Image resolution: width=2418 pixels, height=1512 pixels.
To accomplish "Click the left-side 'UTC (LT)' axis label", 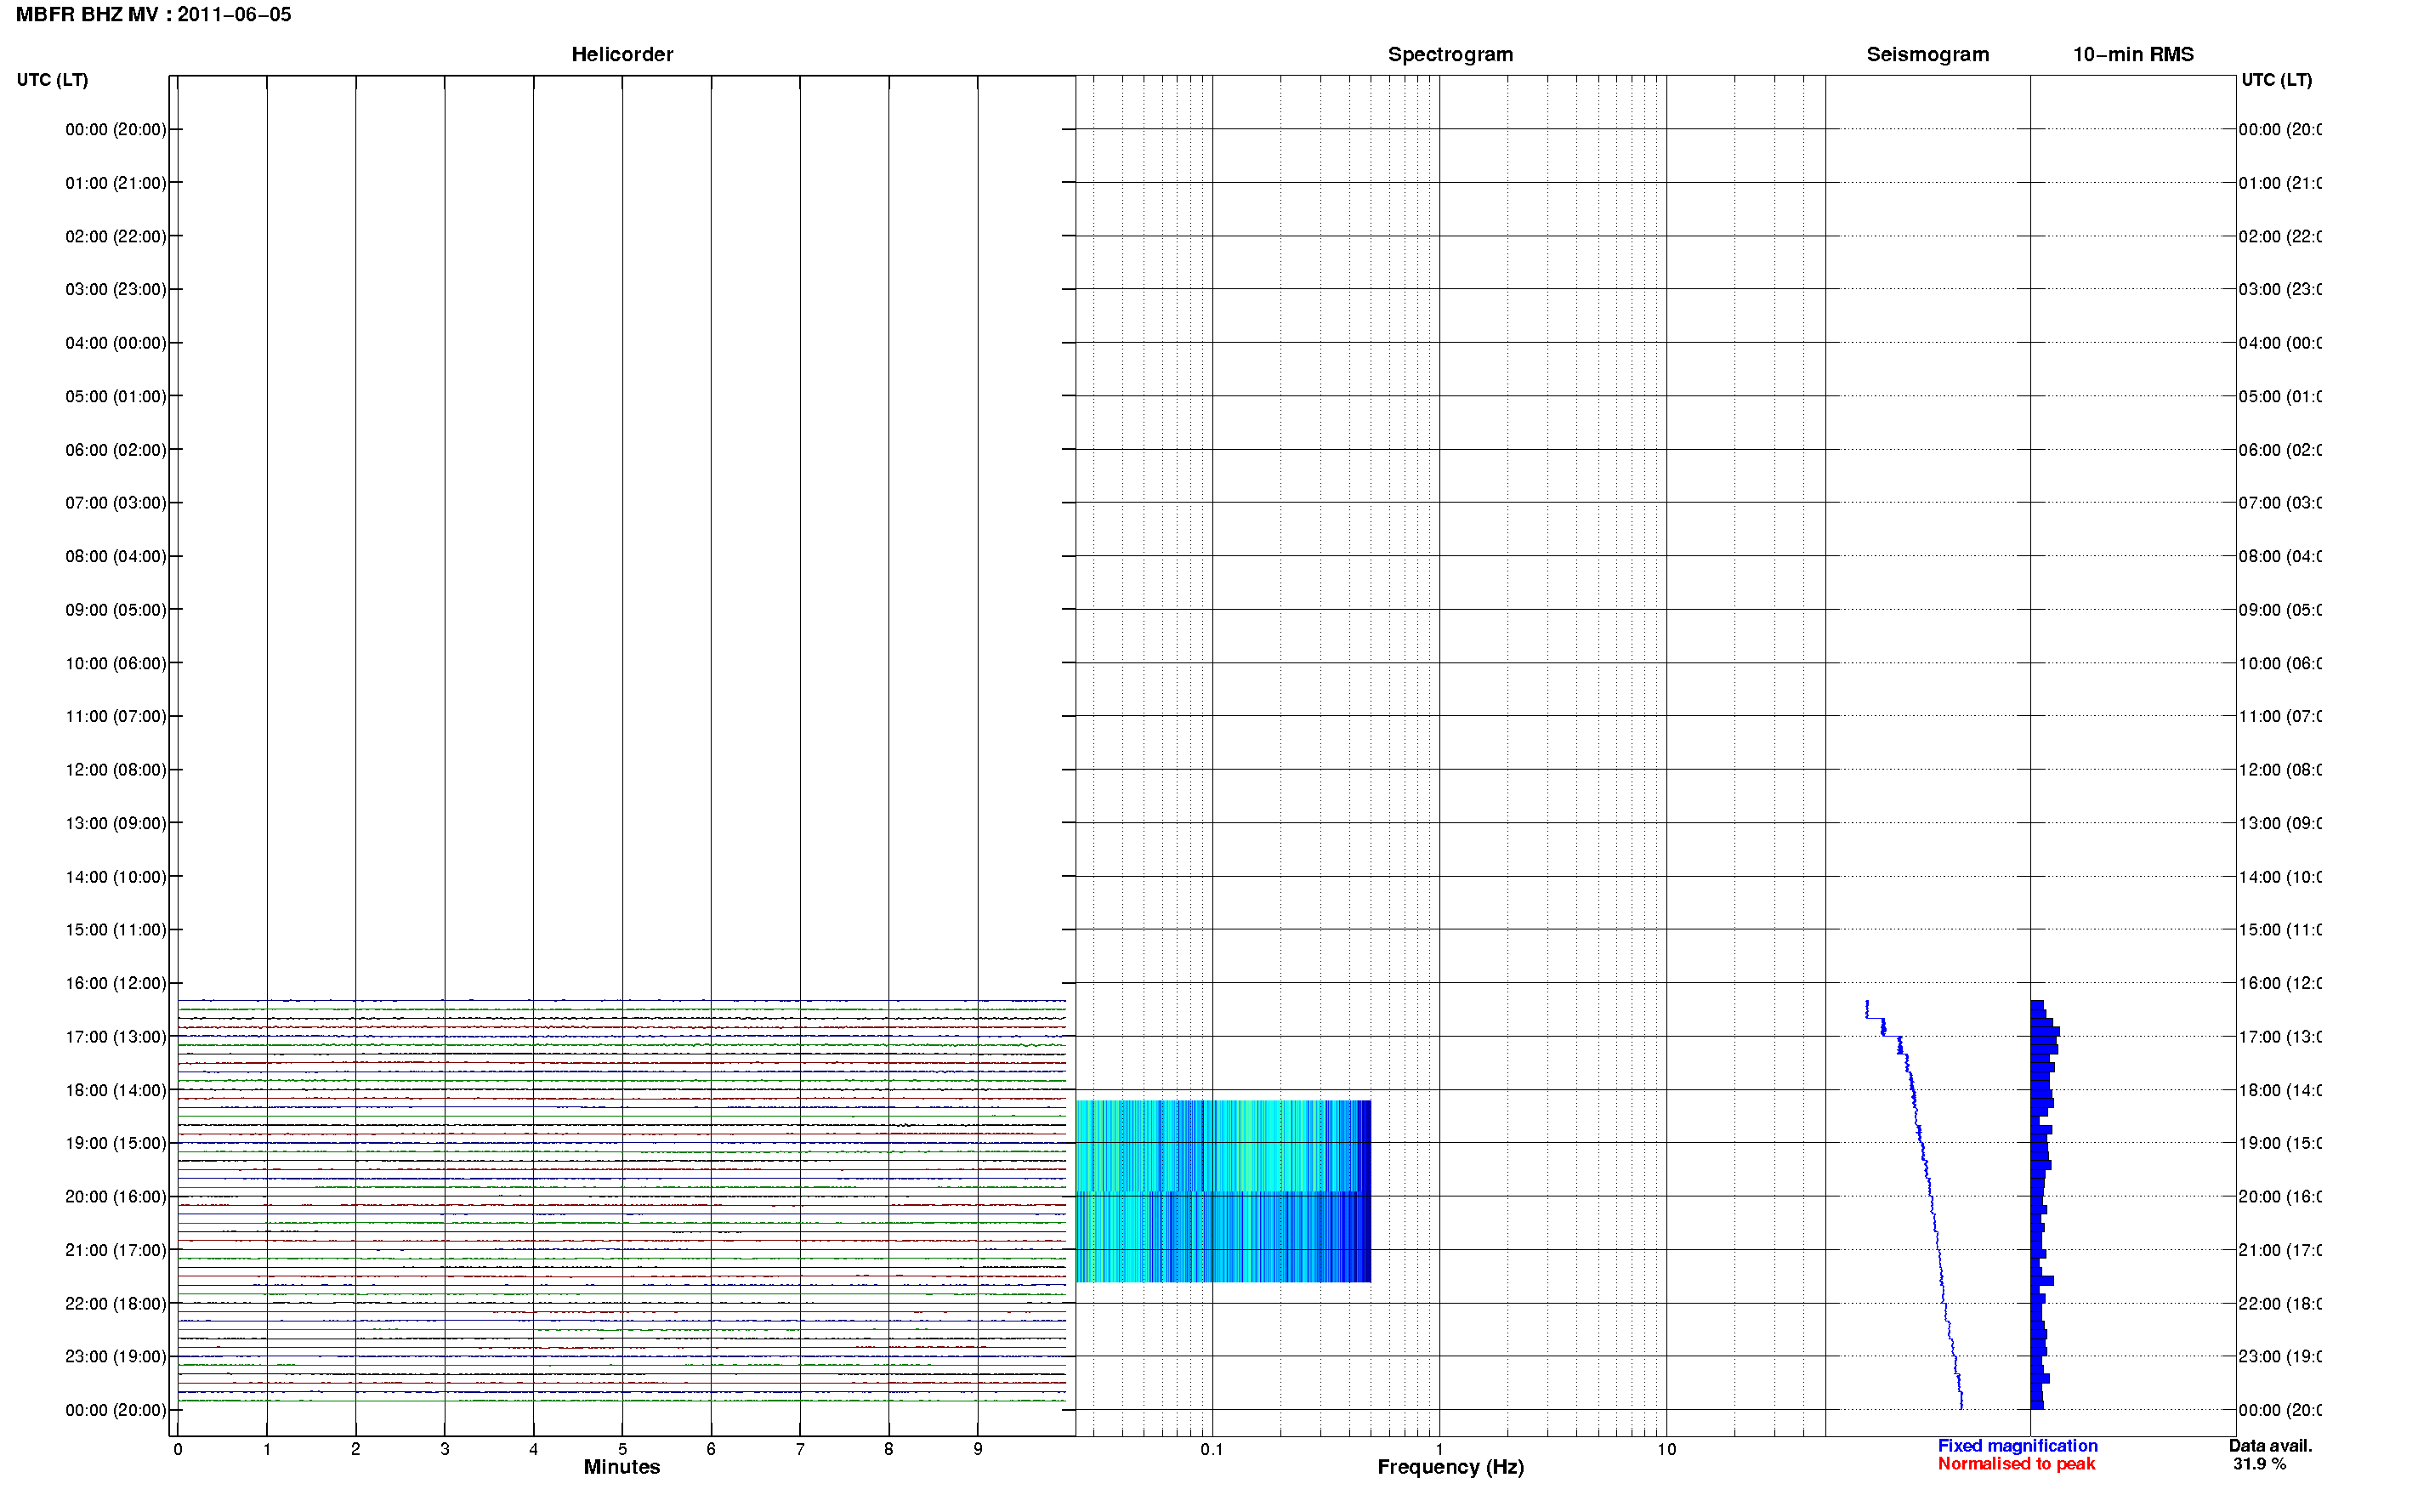I will (x=52, y=80).
